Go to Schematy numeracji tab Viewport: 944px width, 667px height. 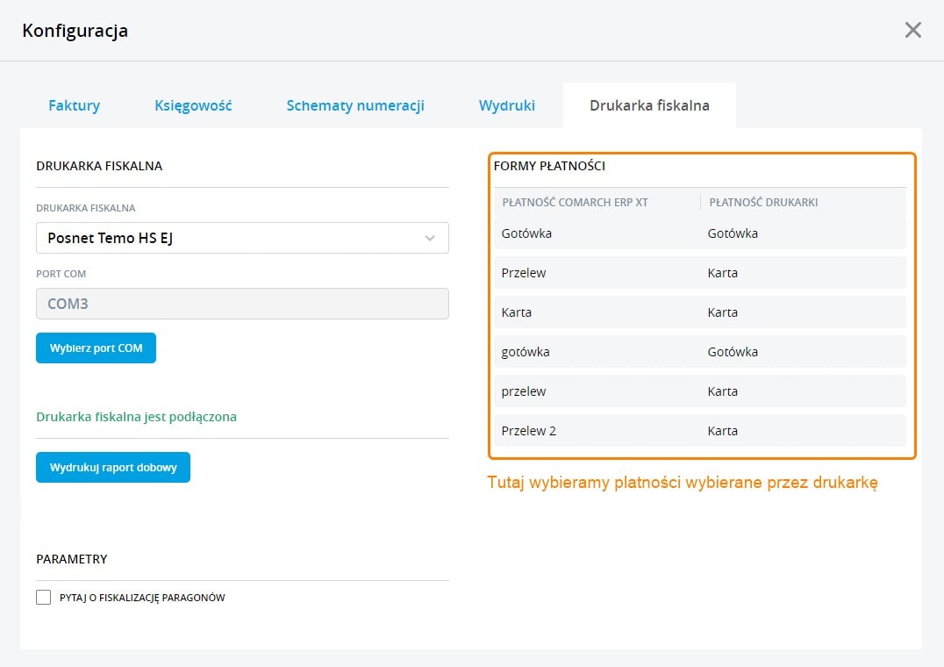[355, 105]
